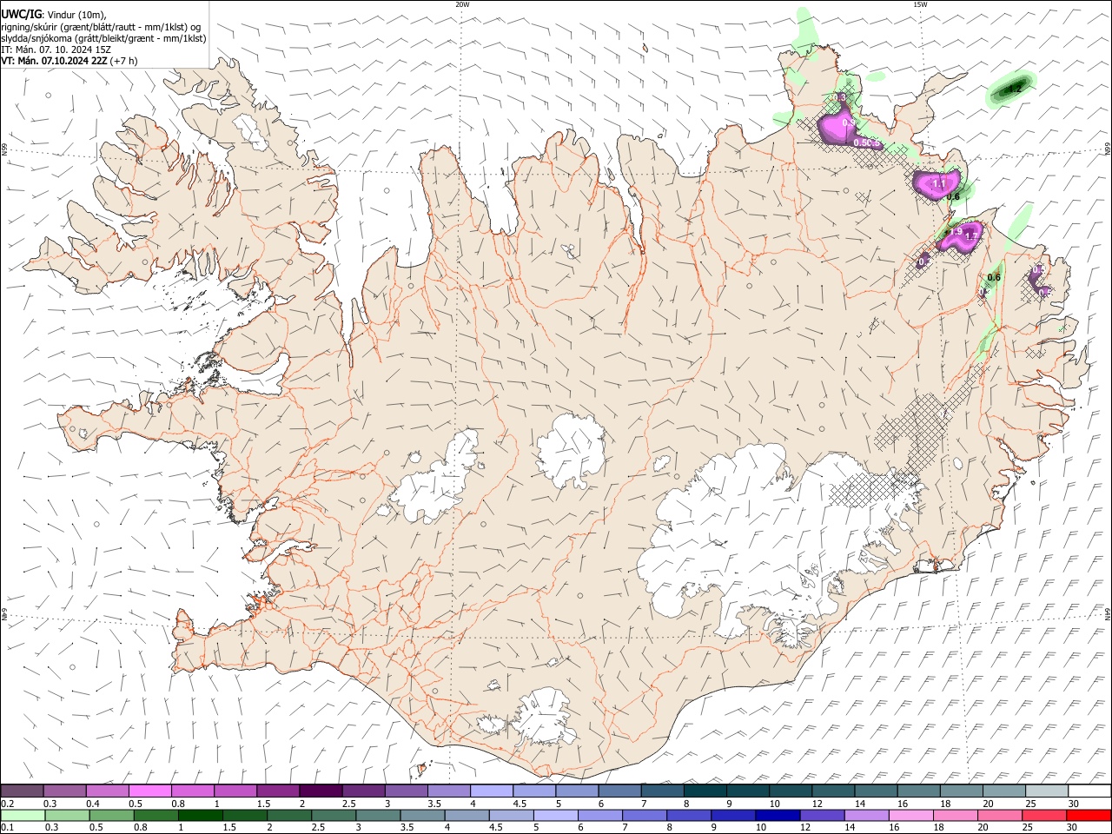Click the '15W' longitude label
The image size is (1112, 834).
(x=920, y=4)
